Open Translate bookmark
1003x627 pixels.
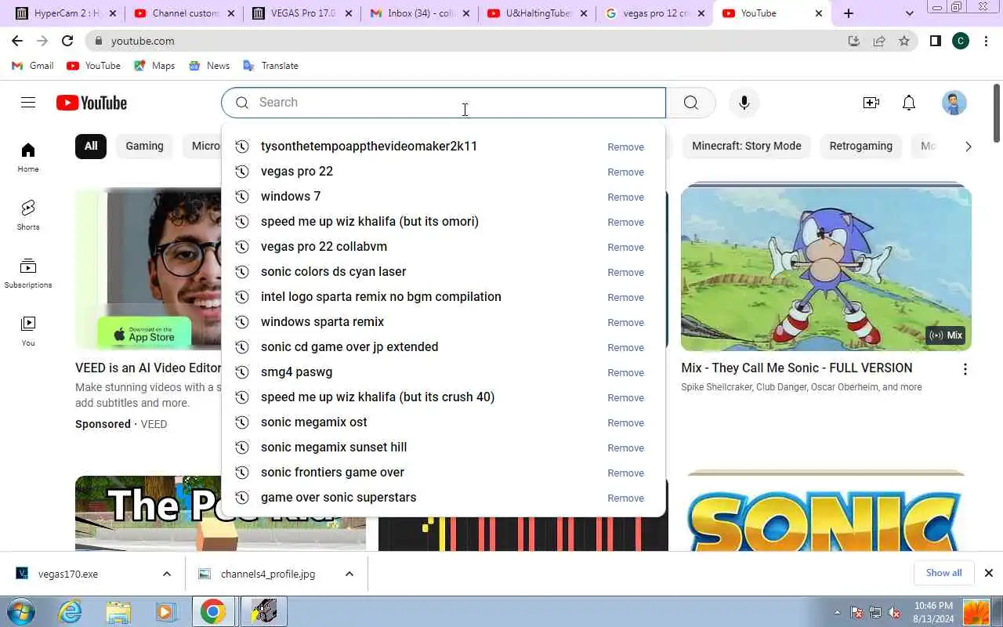coord(271,66)
